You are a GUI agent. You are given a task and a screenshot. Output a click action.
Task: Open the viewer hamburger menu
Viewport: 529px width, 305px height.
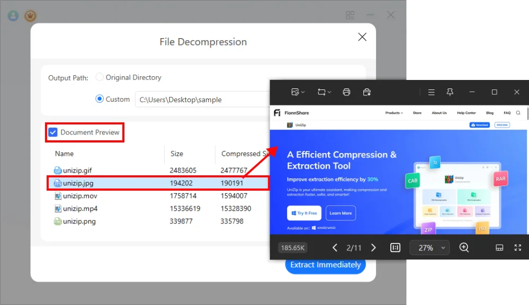(432, 92)
